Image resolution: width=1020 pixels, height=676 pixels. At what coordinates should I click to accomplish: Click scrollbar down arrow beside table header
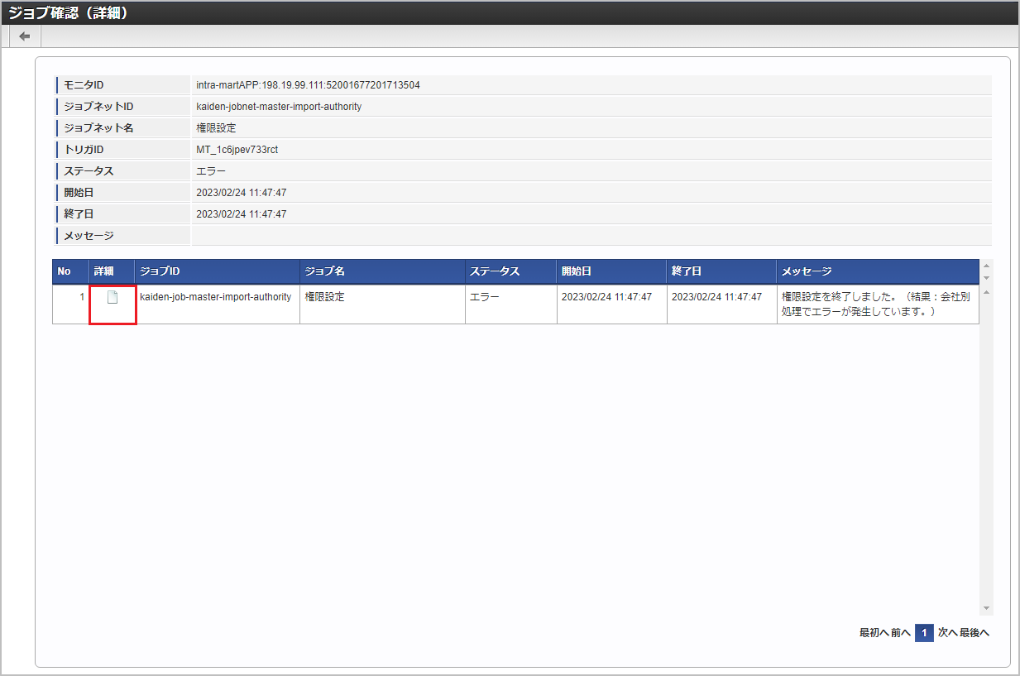point(986,278)
